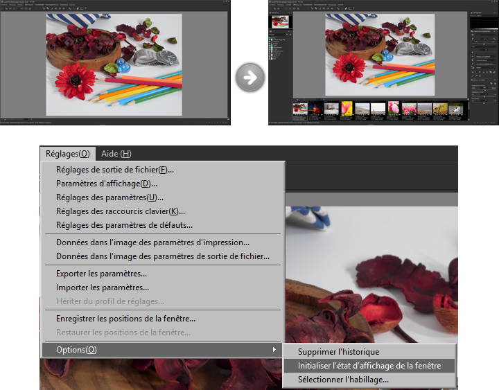Select Réglages de sortie de fichier(F)
Viewport: 499px width, 390px height.
(x=114, y=170)
